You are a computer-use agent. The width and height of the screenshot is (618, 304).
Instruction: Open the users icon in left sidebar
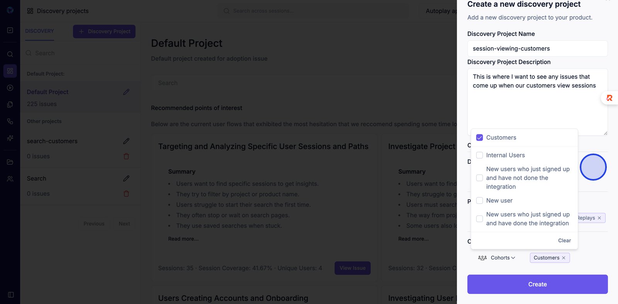[x=10, y=179]
